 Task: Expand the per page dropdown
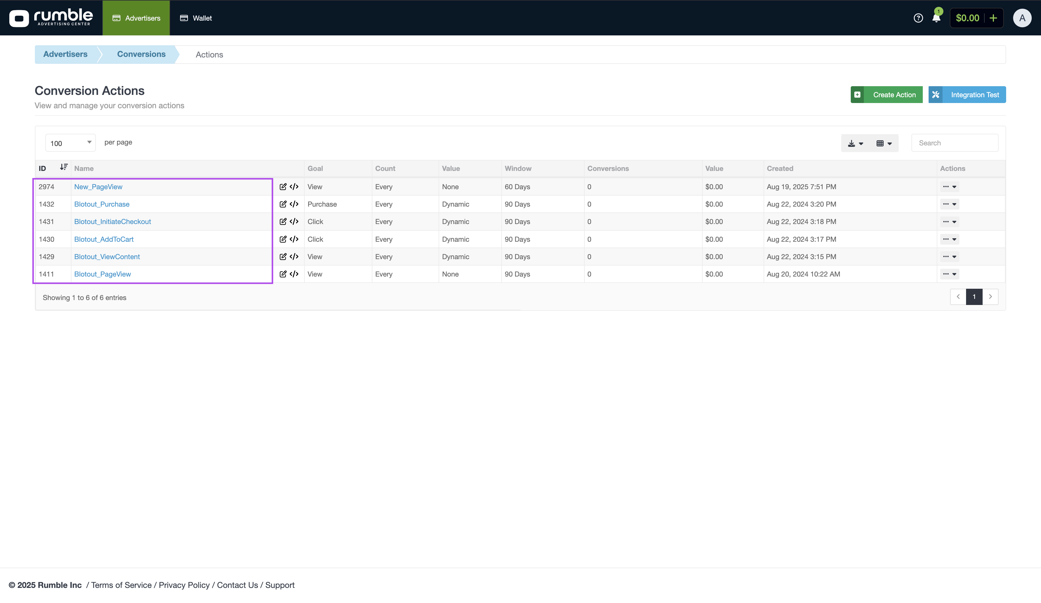(x=70, y=143)
